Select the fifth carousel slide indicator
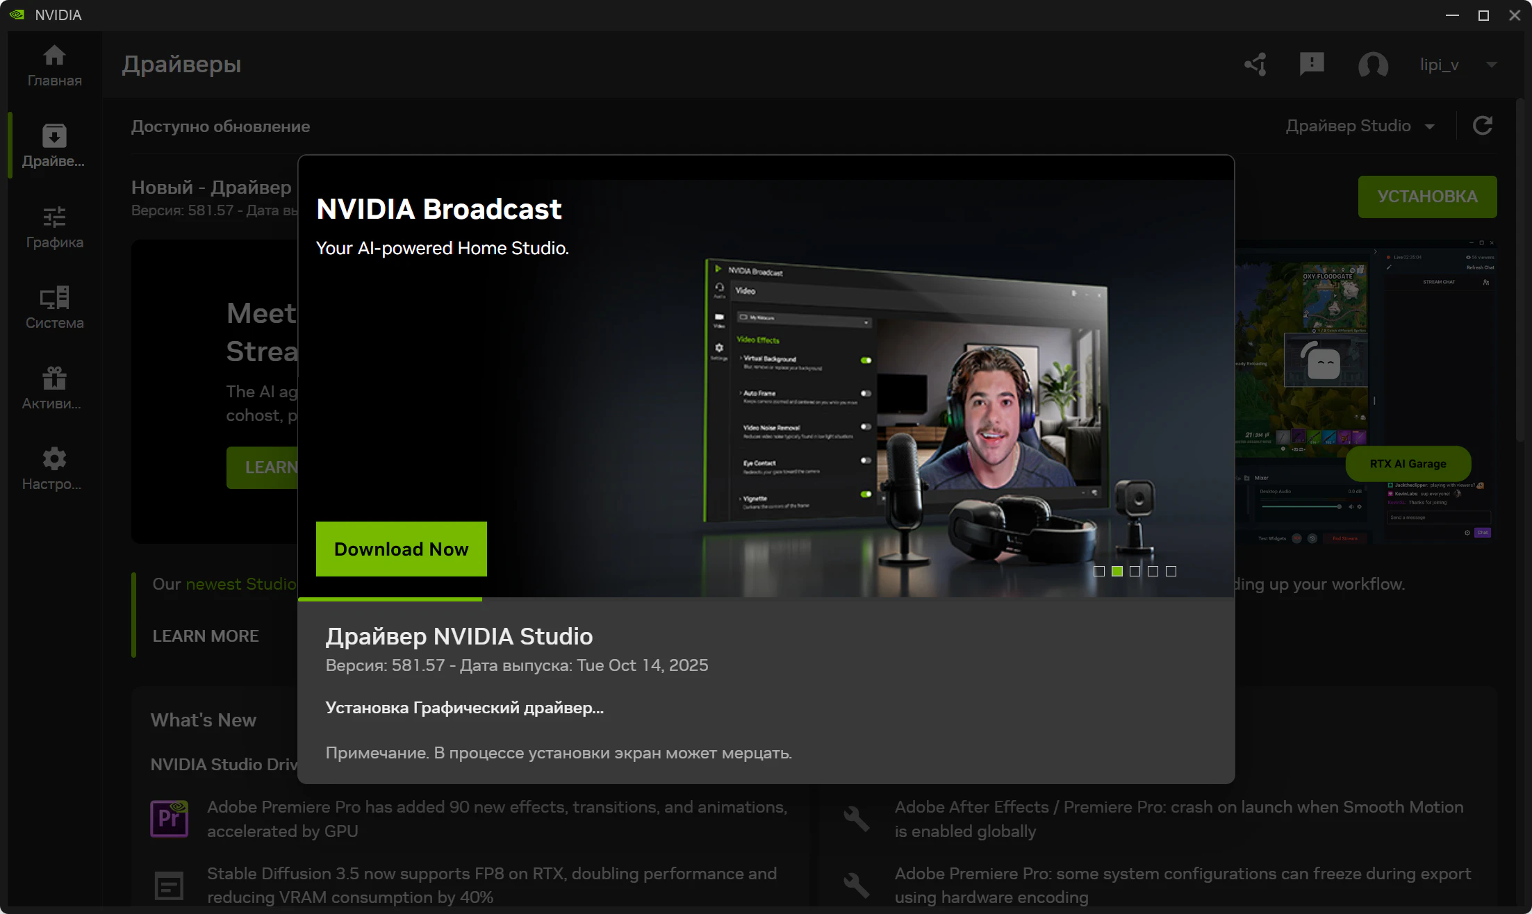The height and width of the screenshot is (914, 1532). tap(1171, 571)
